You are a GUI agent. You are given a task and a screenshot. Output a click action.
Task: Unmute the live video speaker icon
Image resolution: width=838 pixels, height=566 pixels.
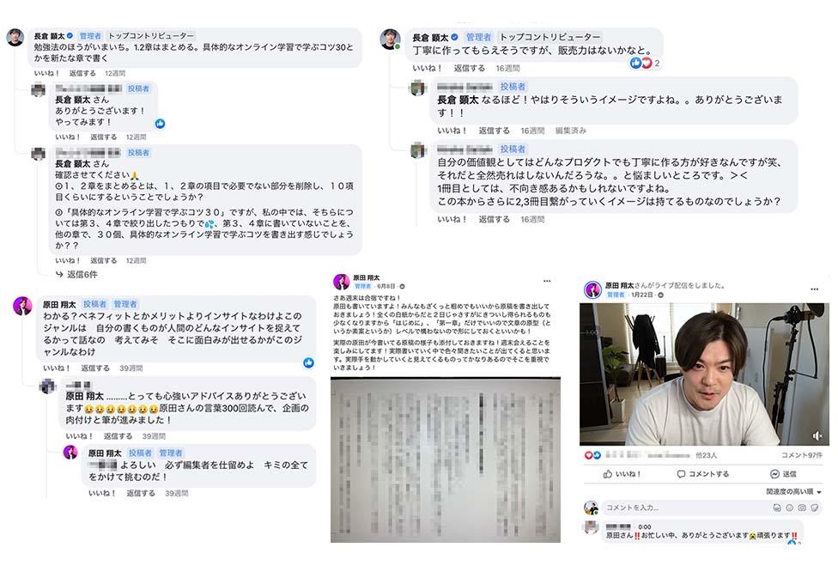pyautogui.click(x=817, y=436)
